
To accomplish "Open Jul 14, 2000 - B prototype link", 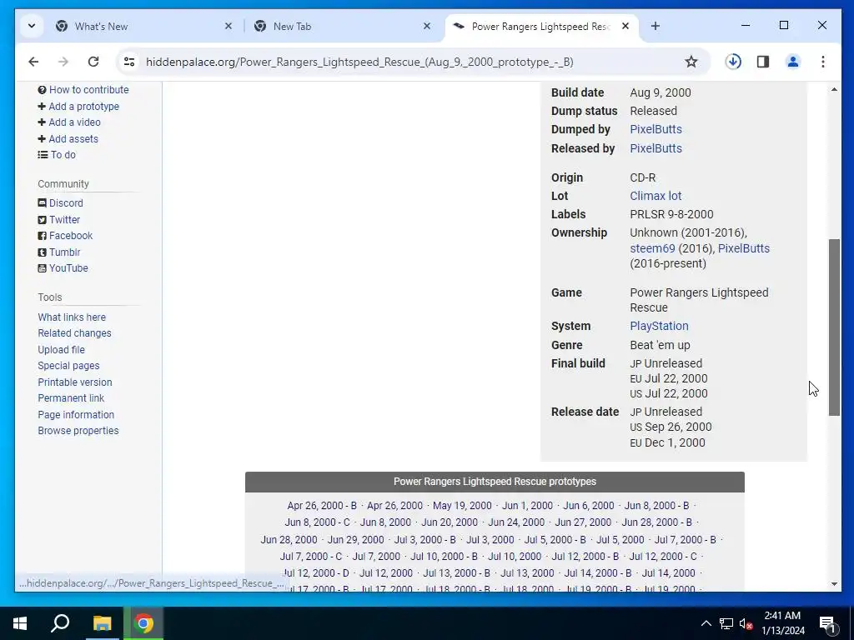I will pos(598,573).
